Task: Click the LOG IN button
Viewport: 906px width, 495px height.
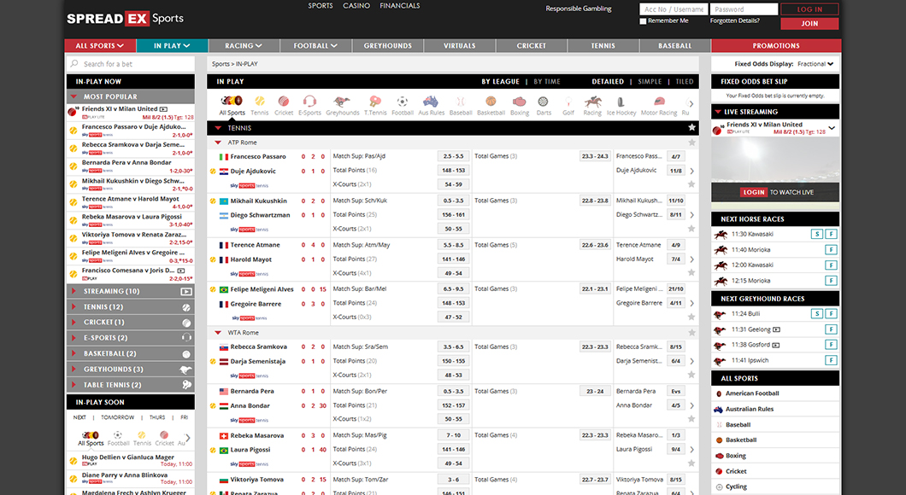Action: (809, 9)
